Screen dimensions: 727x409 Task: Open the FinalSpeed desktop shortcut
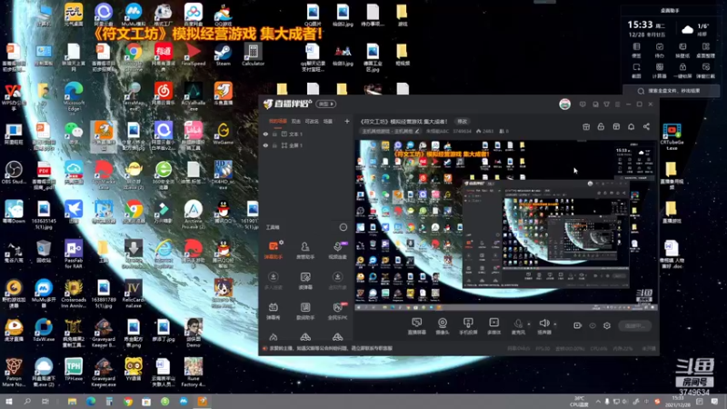tap(194, 55)
